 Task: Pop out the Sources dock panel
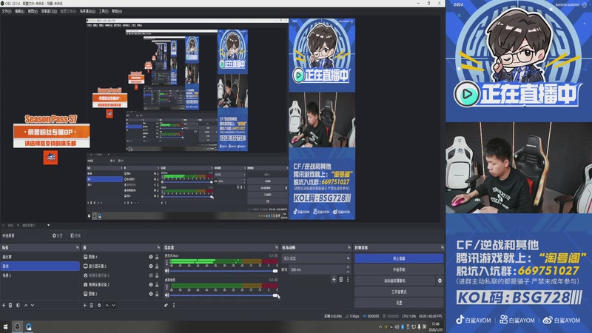click(158, 248)
